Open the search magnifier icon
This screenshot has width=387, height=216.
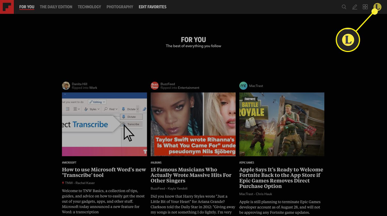coord(344,7)
